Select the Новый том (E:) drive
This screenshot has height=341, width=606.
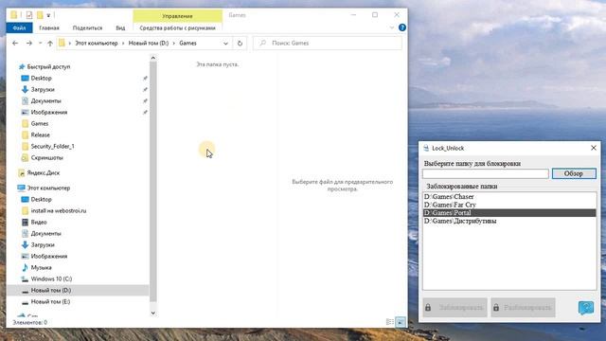click(50, 301)
